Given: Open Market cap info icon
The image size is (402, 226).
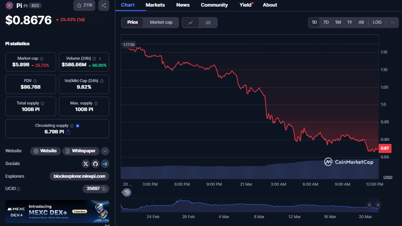Looking at the screenshot, I should [x=42, y=59].
